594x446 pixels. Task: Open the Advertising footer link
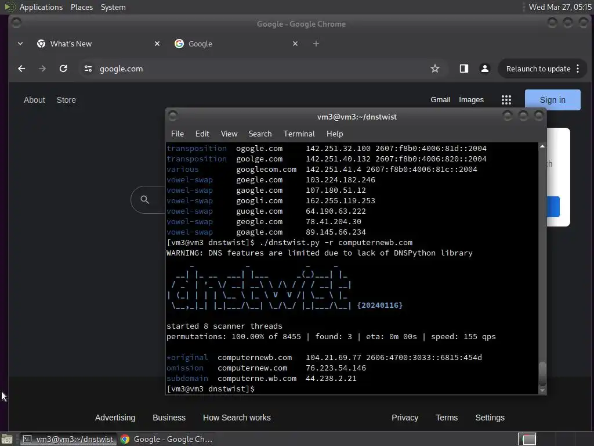tap(115, 418)
